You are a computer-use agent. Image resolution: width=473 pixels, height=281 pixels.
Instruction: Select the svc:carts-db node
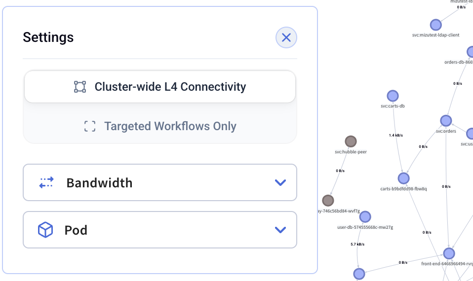(x=393, y=96)
